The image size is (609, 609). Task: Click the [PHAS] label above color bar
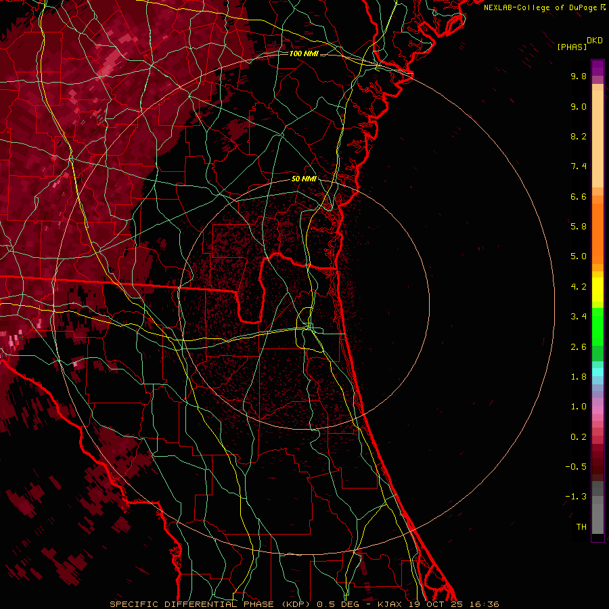572,47
